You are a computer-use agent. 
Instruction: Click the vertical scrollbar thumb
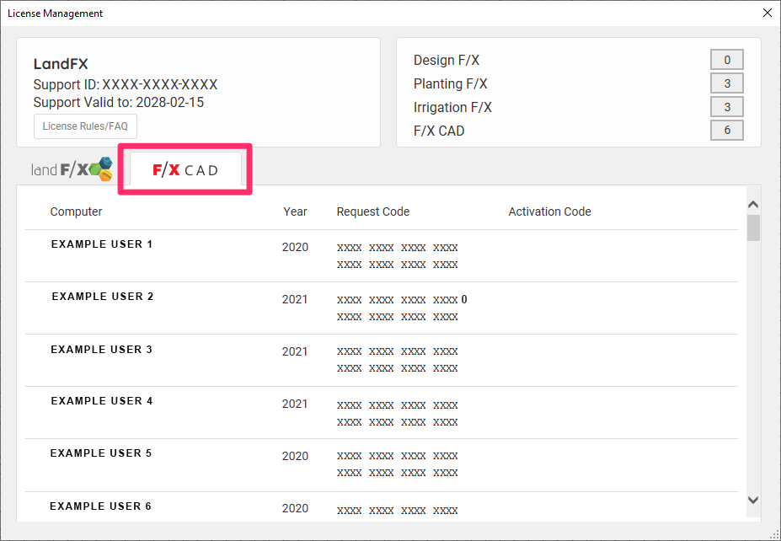[x=753, y=228]
